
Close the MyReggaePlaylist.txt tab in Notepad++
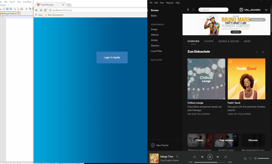tap(18, 13)
